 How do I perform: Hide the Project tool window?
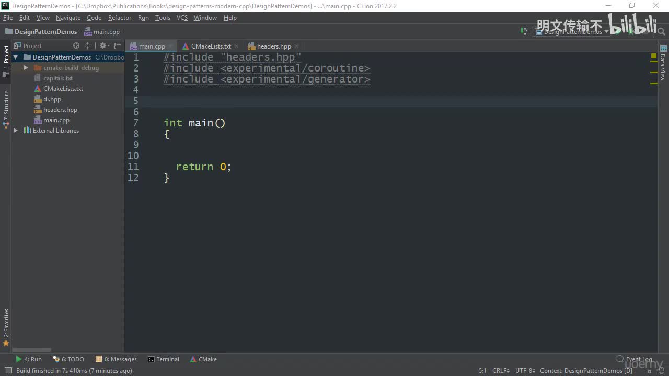pyautogui.click(x=118, y=46)
